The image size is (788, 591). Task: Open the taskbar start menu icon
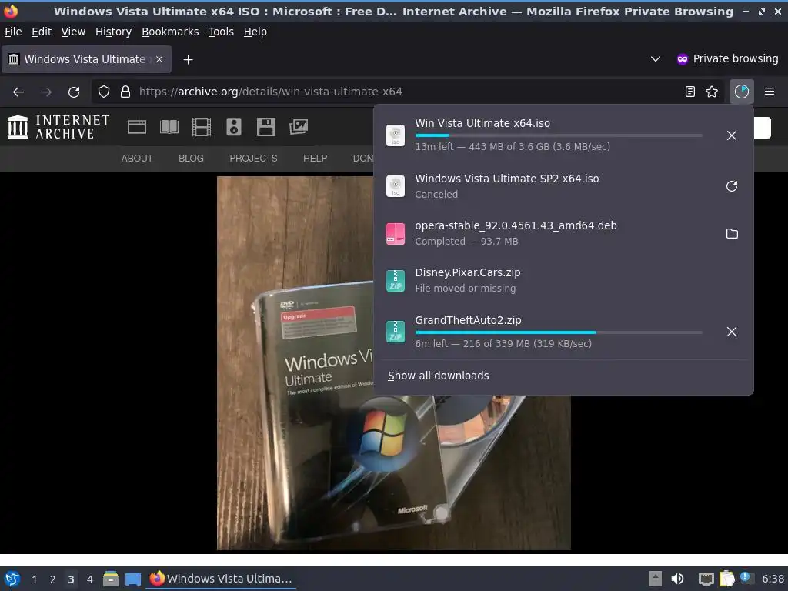[12, 579]
